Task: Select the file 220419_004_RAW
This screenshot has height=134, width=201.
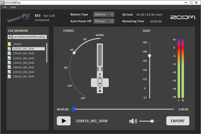Action: (24, 63)
